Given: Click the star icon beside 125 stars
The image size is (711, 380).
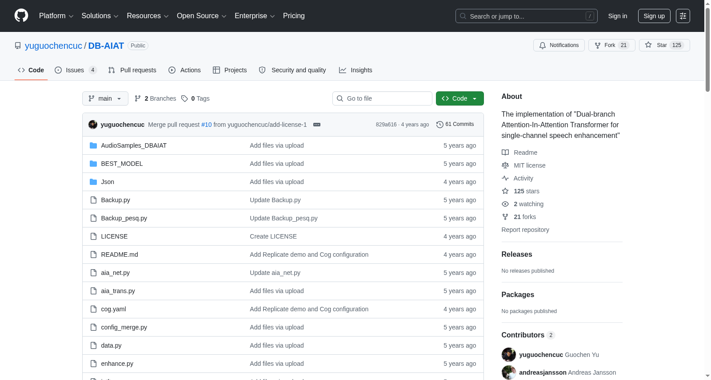Looking at the screenshot, I should tap(505, 191).
